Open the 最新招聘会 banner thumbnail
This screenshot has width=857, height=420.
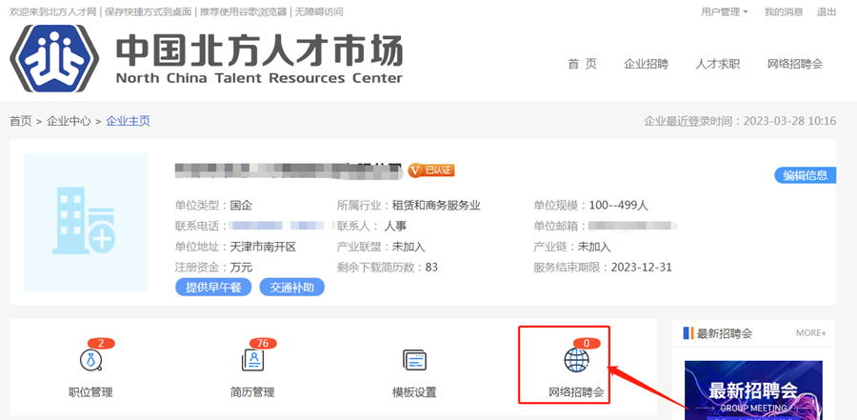coord(753,390)
